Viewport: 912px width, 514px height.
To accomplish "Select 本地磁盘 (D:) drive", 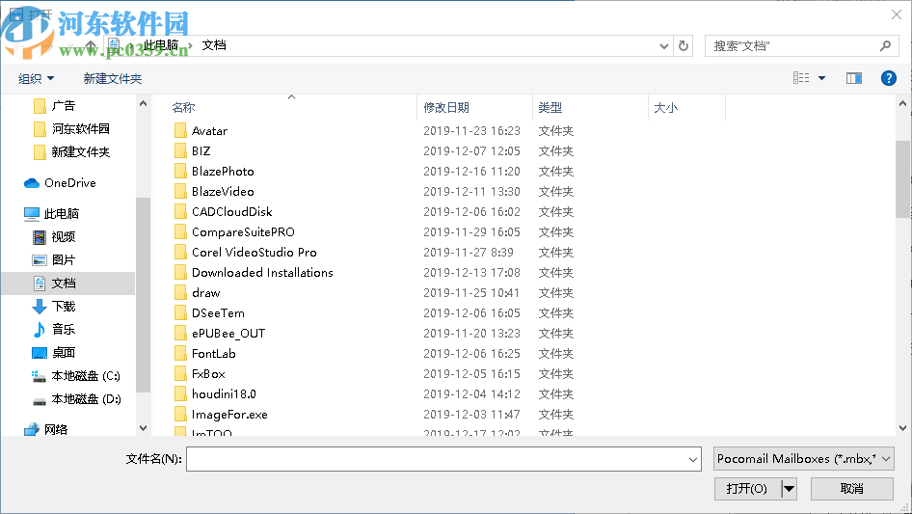I will pyautogui.click(x=76, y=399).
